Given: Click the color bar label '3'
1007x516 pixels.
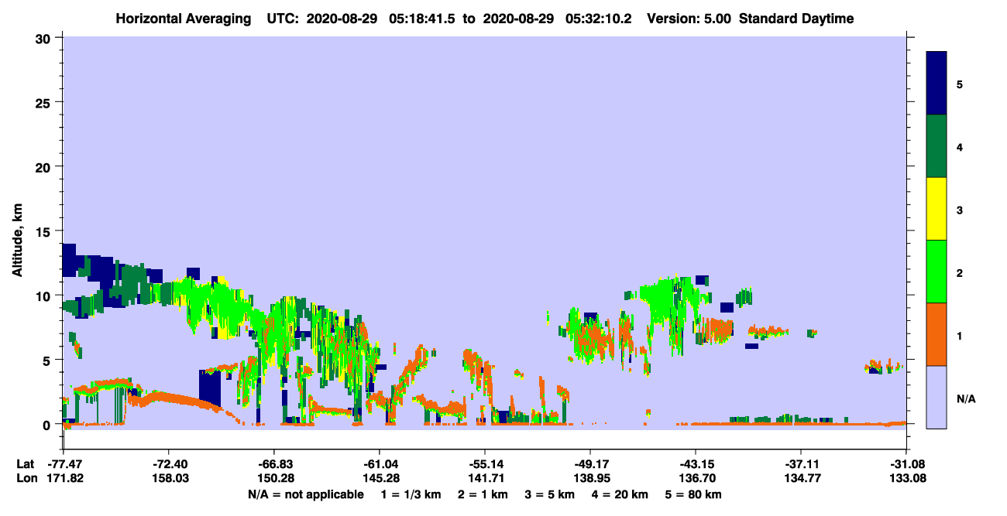Looking at the screenshot, I should point(960,210).
